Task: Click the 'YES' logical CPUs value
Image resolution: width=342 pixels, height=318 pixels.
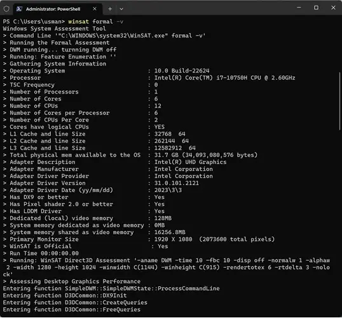Action: point(160,127)
